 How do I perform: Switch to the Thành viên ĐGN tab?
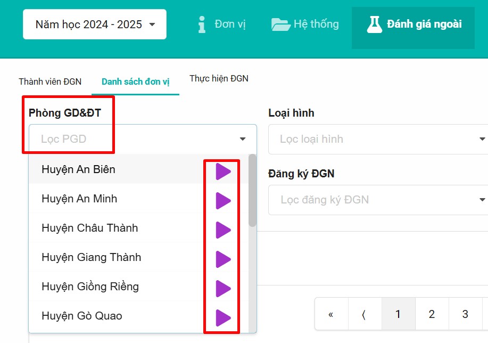pyautogui.click(x=50, y=81)
